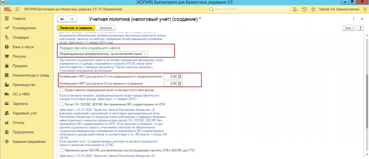
Task: Open help question mark button
Action: (360, 28)
